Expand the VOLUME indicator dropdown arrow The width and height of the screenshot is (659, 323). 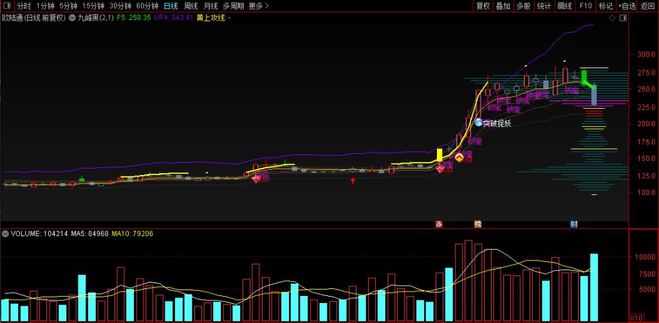pyautogui.click(x=5, y=234)
